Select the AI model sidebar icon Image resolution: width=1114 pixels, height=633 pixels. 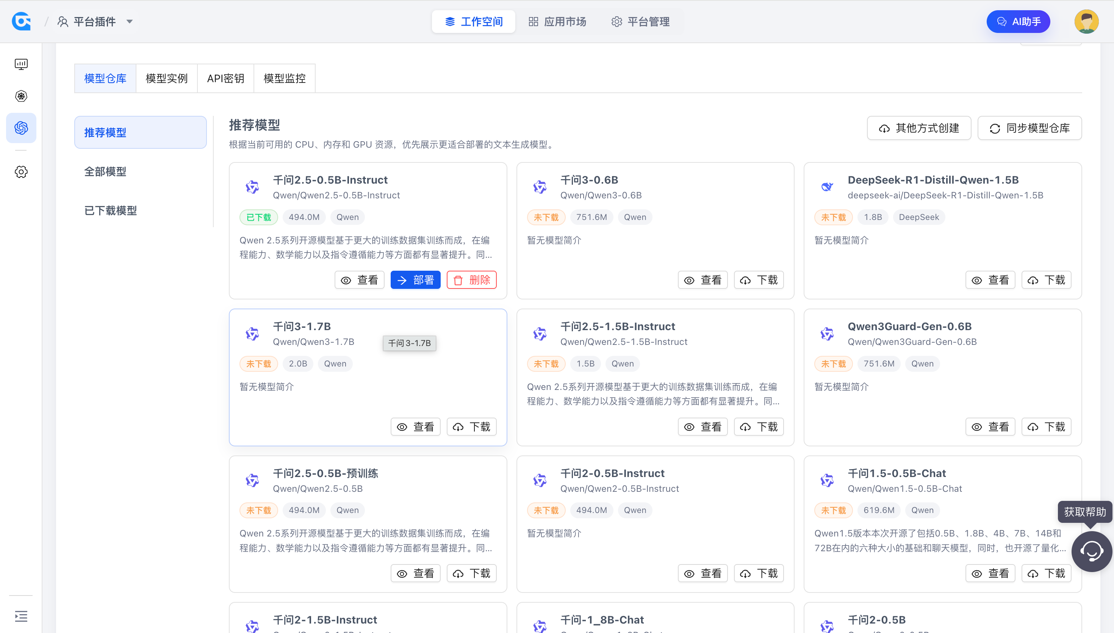(x=21, y=128)
